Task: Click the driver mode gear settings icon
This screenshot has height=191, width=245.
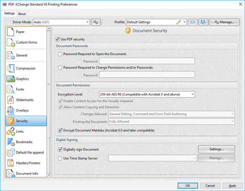Action: 96,22
